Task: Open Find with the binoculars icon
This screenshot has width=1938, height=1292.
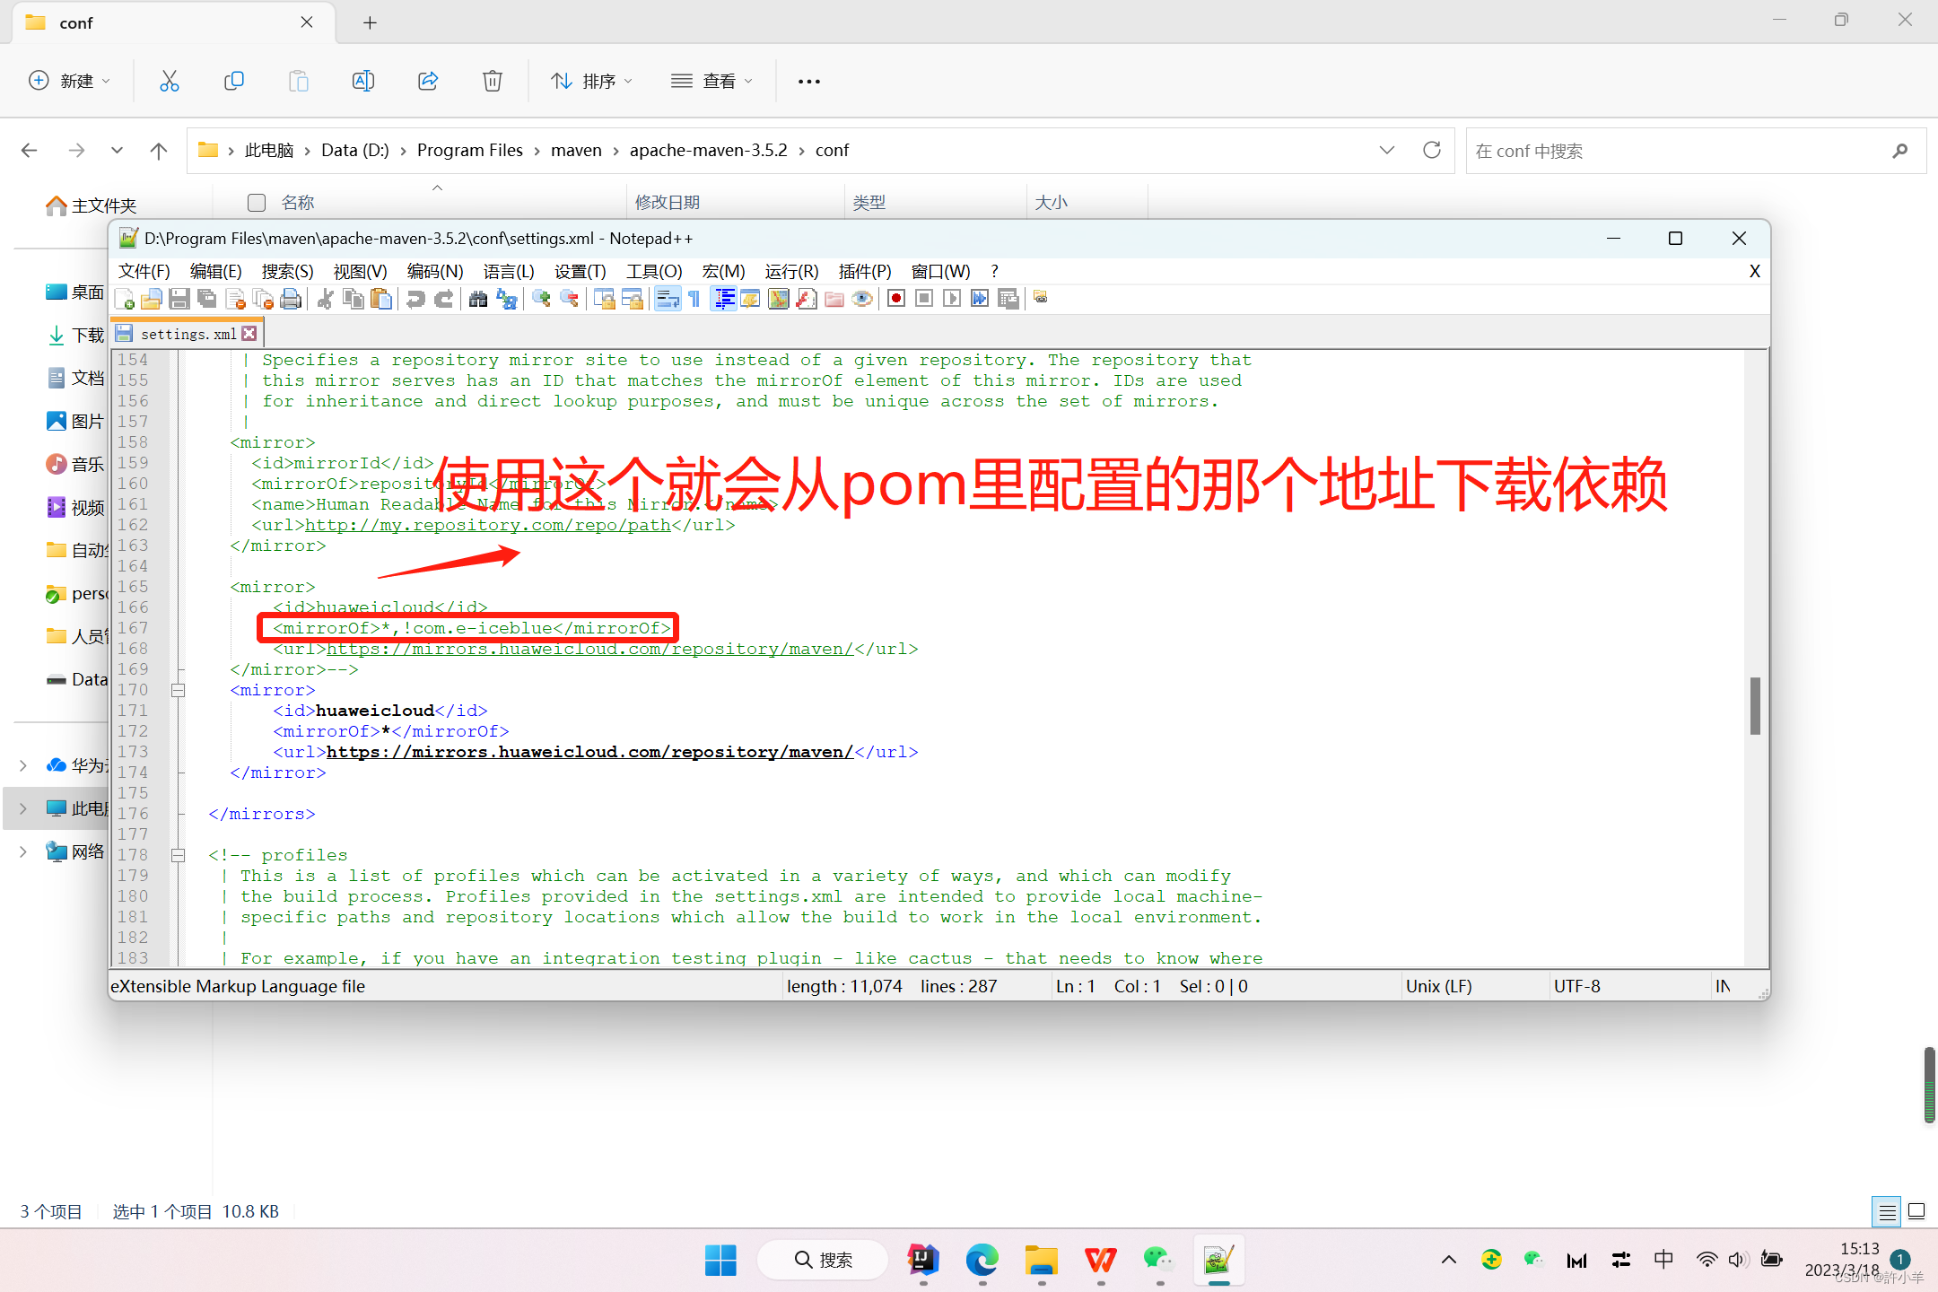Action: pyautogui.click(x=478, y=299)
